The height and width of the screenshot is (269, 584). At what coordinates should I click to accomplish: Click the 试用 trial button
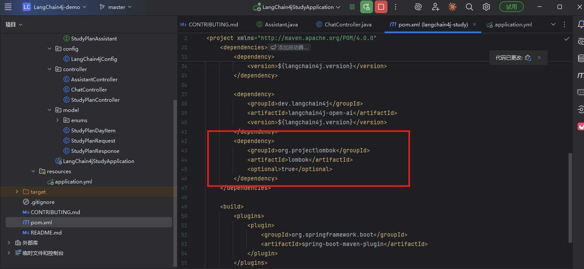512,7
